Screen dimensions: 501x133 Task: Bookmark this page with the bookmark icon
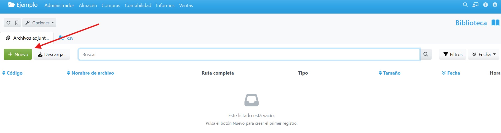point(17,23)
